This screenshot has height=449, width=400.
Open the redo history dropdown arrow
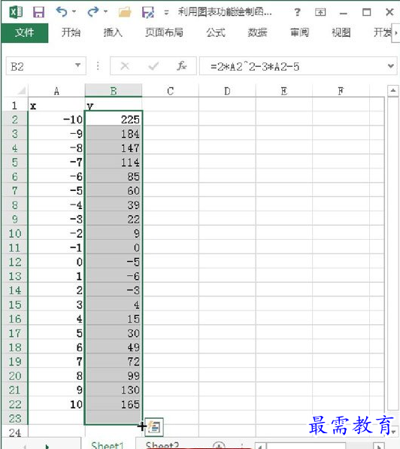pos(106,12)
